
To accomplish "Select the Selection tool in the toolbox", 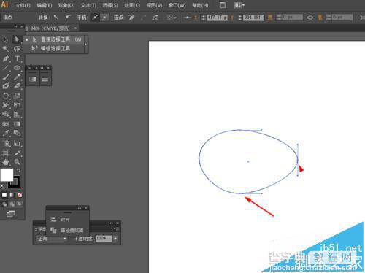I will tap(6, 39).
